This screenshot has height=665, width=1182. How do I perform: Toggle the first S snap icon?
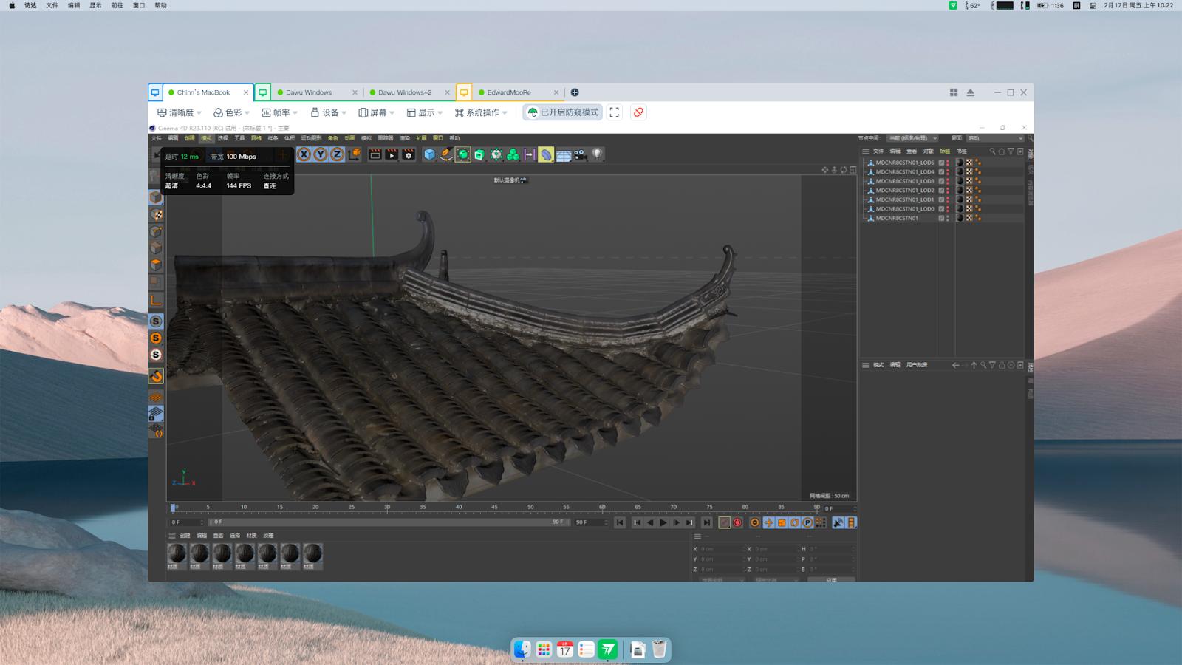[x=156, y=321]
